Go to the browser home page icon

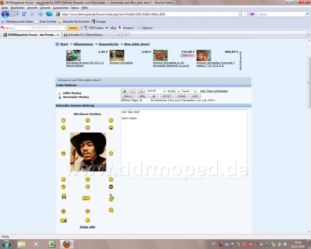click(x=40, y=14)
